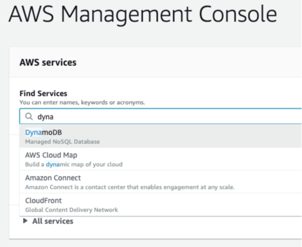Select CloudFront in the dropdown results

tap(161, 205)
